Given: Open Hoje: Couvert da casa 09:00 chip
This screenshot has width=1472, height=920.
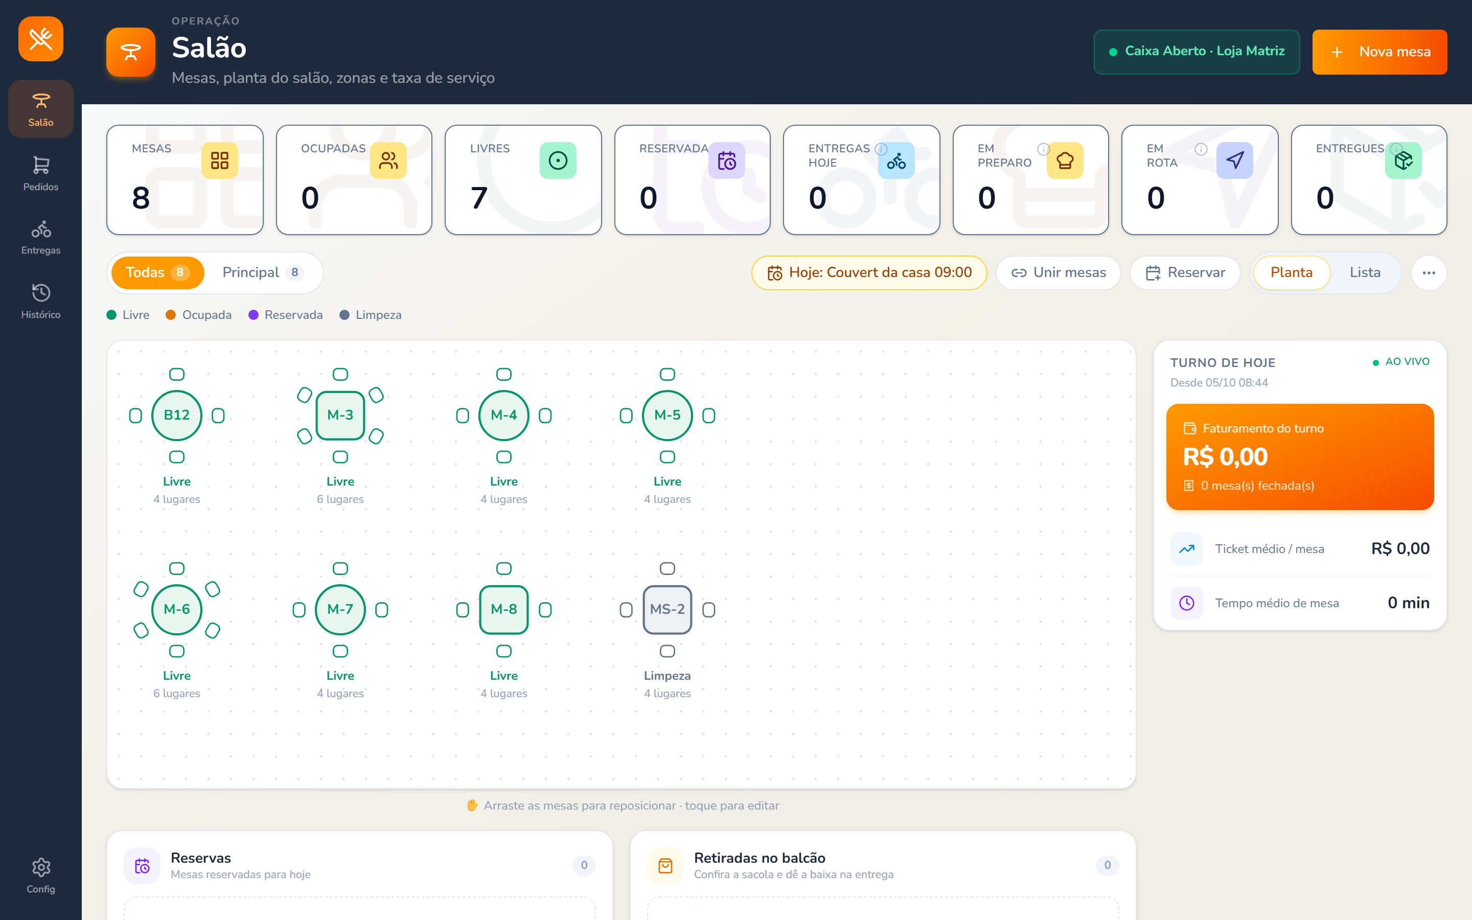Looking at the screenshot, I should coord(869,272).
